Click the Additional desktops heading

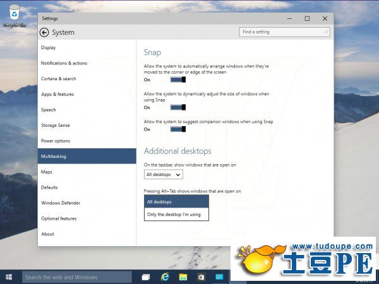click(177, 151)
